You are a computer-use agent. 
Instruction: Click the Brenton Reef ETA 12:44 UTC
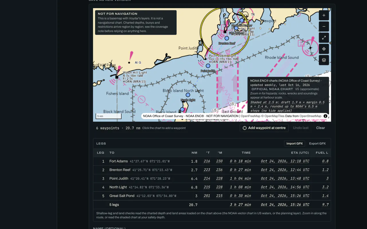coord(285,170)
